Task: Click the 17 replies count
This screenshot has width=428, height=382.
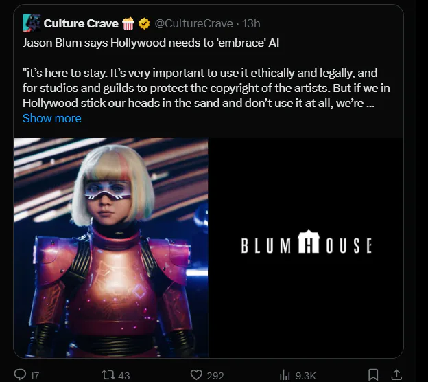Action: (x=35, y=375)
